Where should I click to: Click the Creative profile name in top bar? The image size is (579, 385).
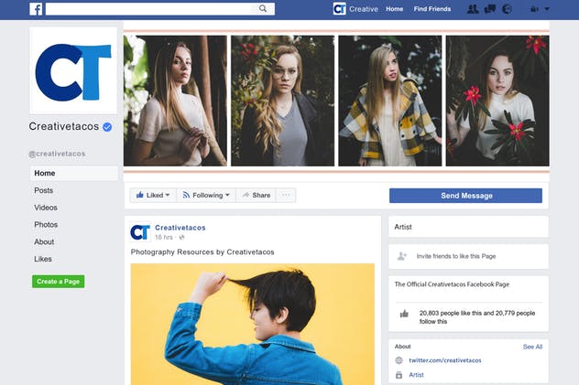(364, 9)
